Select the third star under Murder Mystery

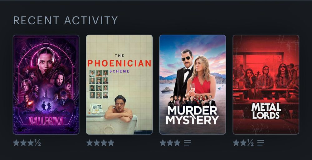[177, 143]
